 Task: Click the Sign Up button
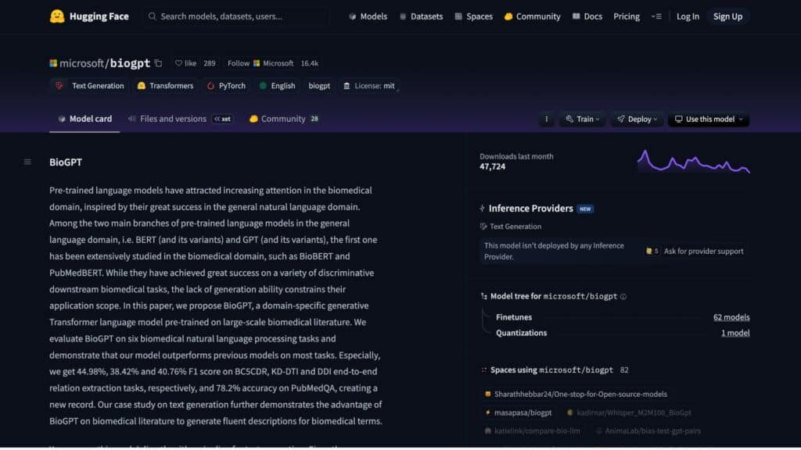click(727, 16)
